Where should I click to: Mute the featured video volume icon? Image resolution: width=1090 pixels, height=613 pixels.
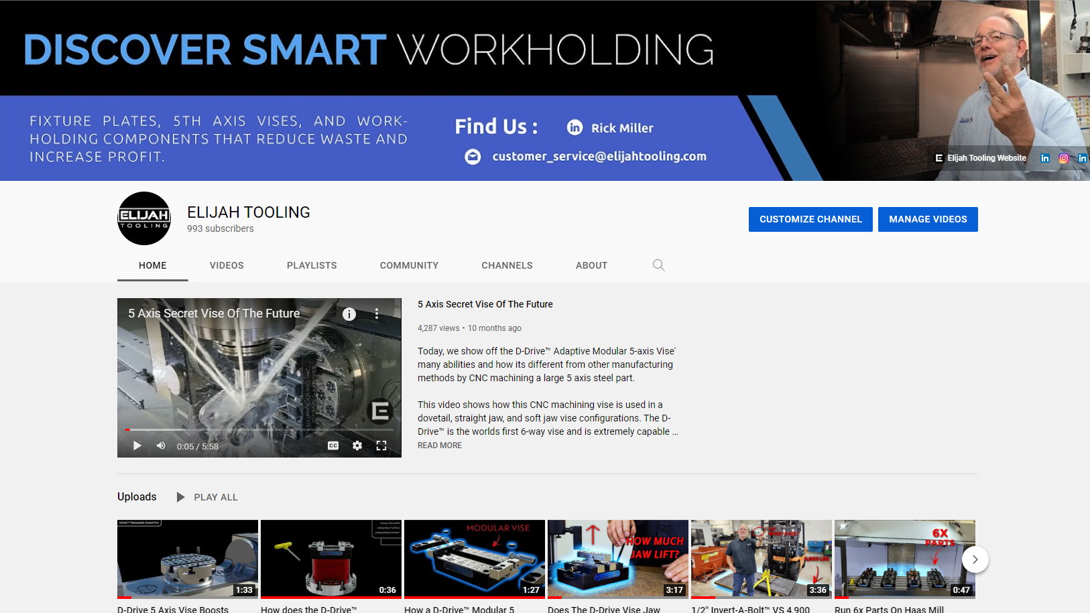[161, 446]
